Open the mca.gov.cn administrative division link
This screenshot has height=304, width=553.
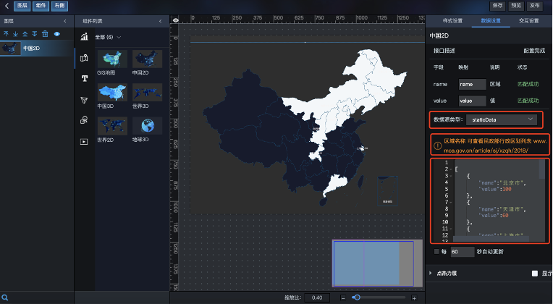pos(495,145)
